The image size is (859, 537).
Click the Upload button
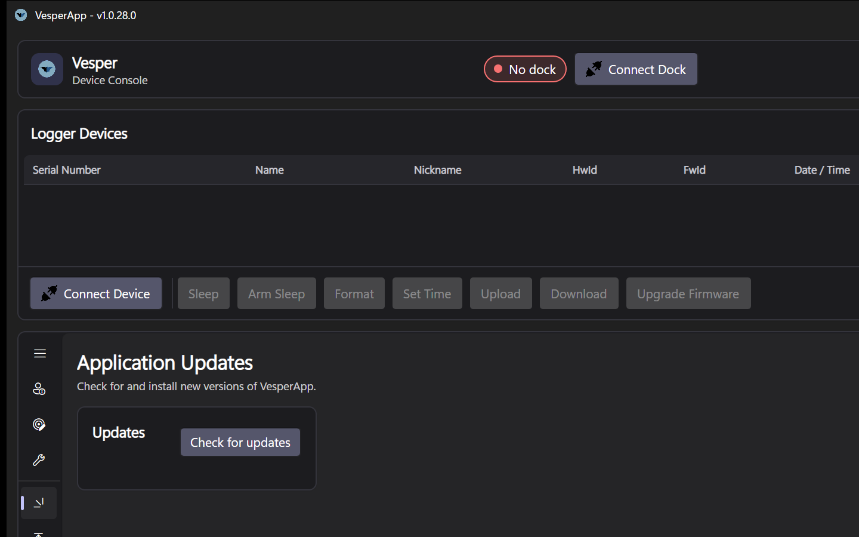click(x=501, y=294)
